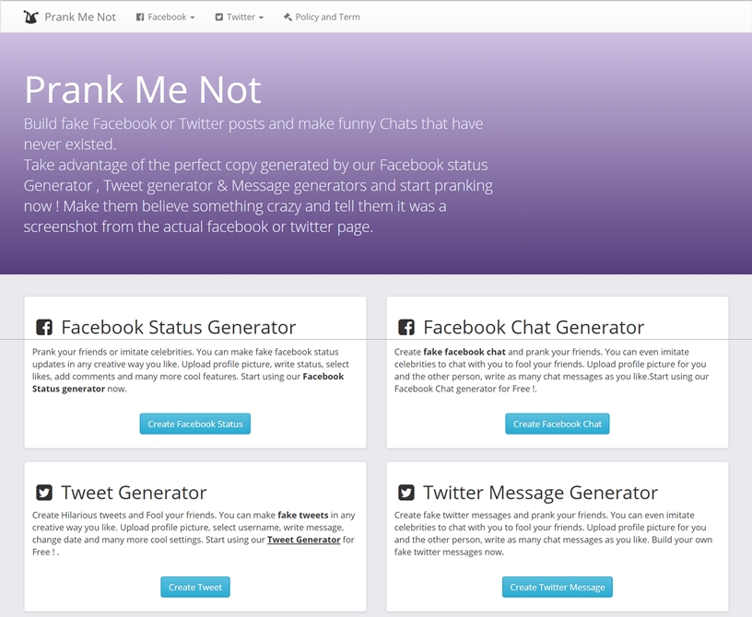This screenshot has width=752, height=617.
Task: Expand the Facebook dropdown caret in navbar
Action: click(x=193, y=17)
